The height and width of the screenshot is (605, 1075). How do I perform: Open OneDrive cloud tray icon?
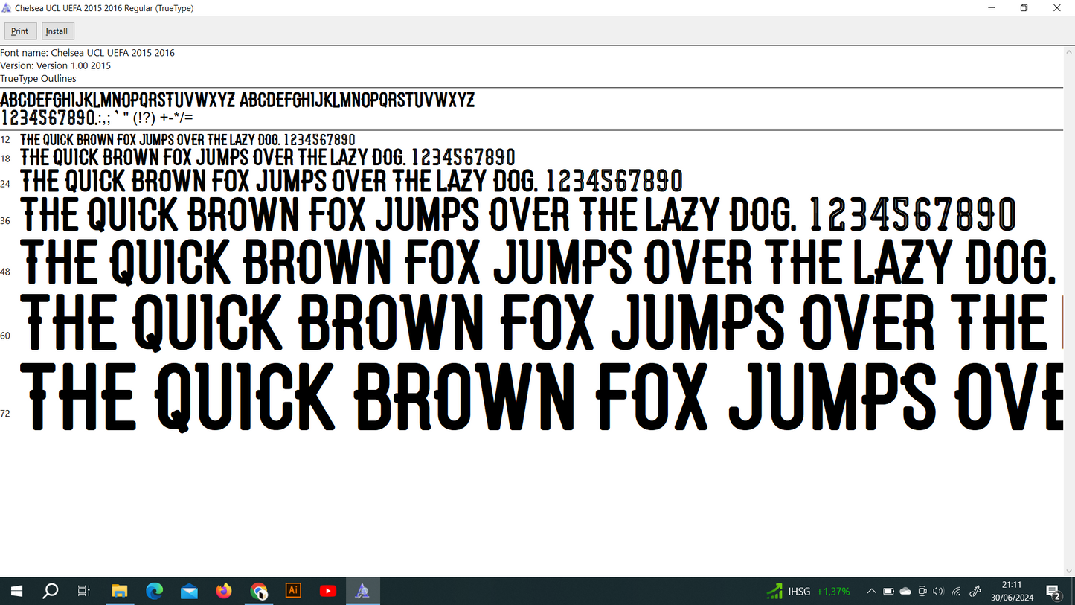[905, 592]
